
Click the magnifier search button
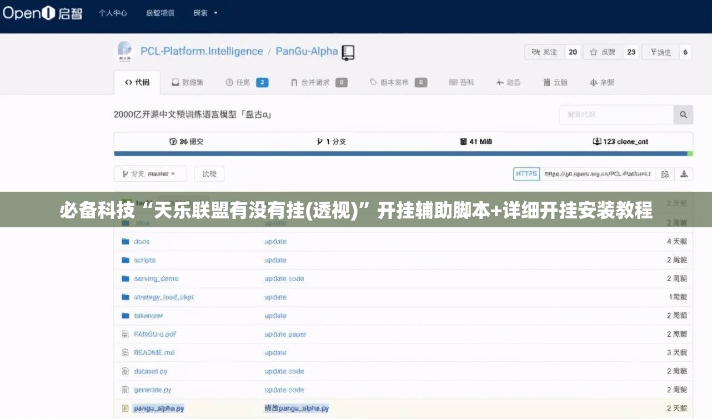click(x=683, y=115)
